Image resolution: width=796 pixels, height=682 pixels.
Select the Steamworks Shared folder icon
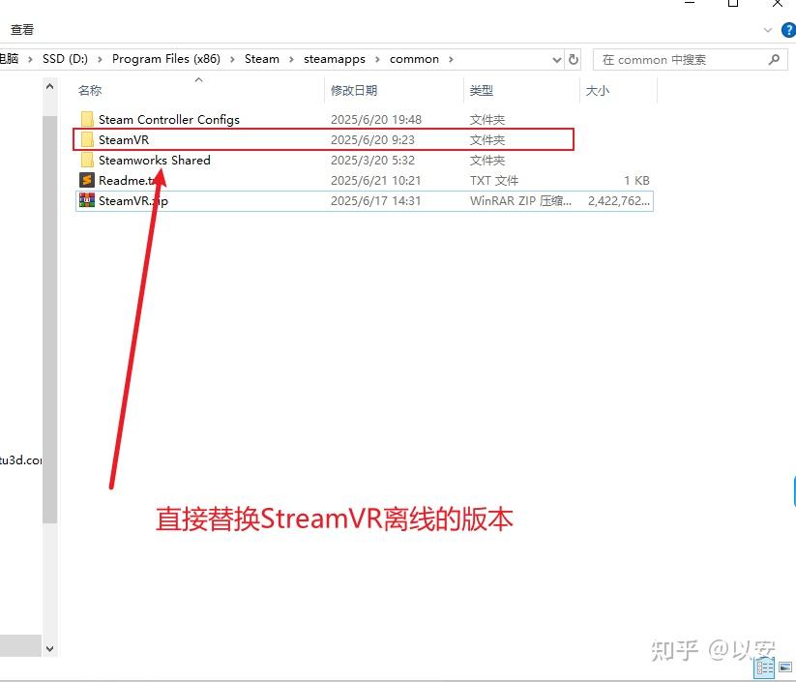pos(88,160)
